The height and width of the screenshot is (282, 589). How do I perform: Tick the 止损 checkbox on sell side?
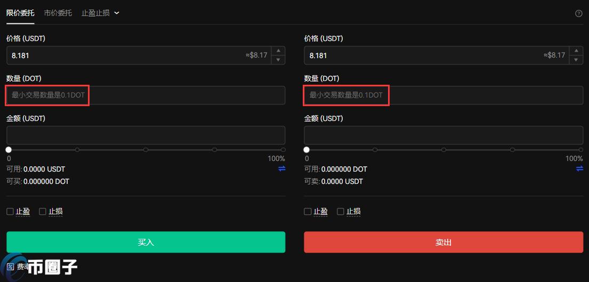(340, 212)
